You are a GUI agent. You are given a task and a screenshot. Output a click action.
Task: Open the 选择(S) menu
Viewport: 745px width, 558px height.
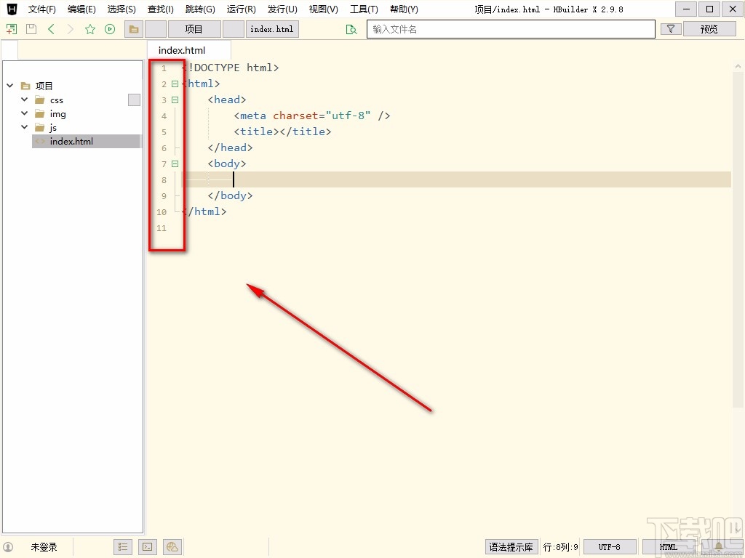121,9
